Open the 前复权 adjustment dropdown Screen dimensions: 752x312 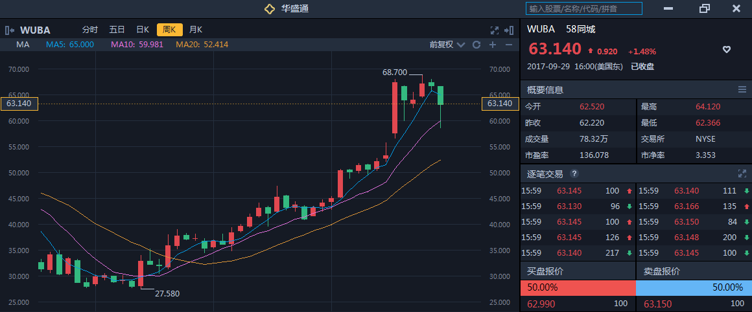click(x=447, y=45)
